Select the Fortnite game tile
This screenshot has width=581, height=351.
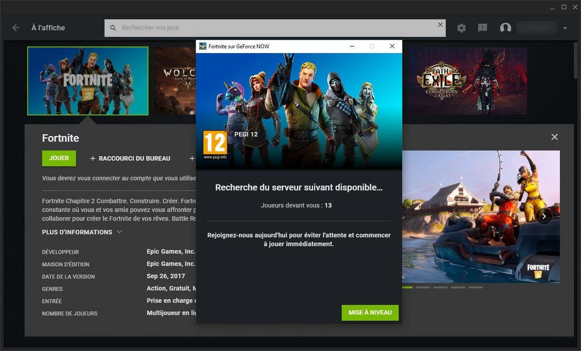point(88,81)
